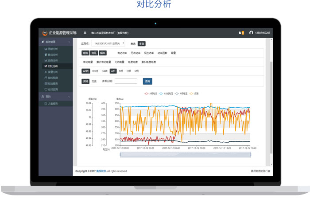Toggle the 电压 parameter button
The image size is (310, 210).
click(94, 53)
